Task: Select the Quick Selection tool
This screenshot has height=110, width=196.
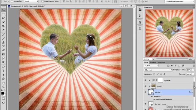Action: click(x=3, y=22)
